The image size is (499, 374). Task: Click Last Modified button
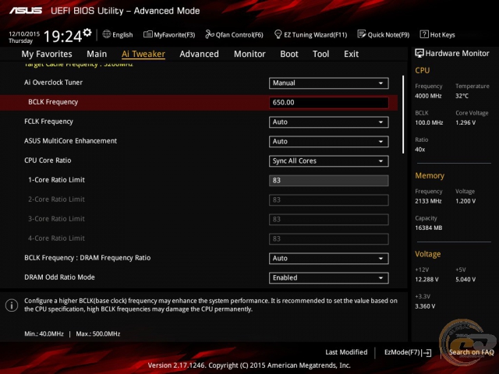click(346, 352)
